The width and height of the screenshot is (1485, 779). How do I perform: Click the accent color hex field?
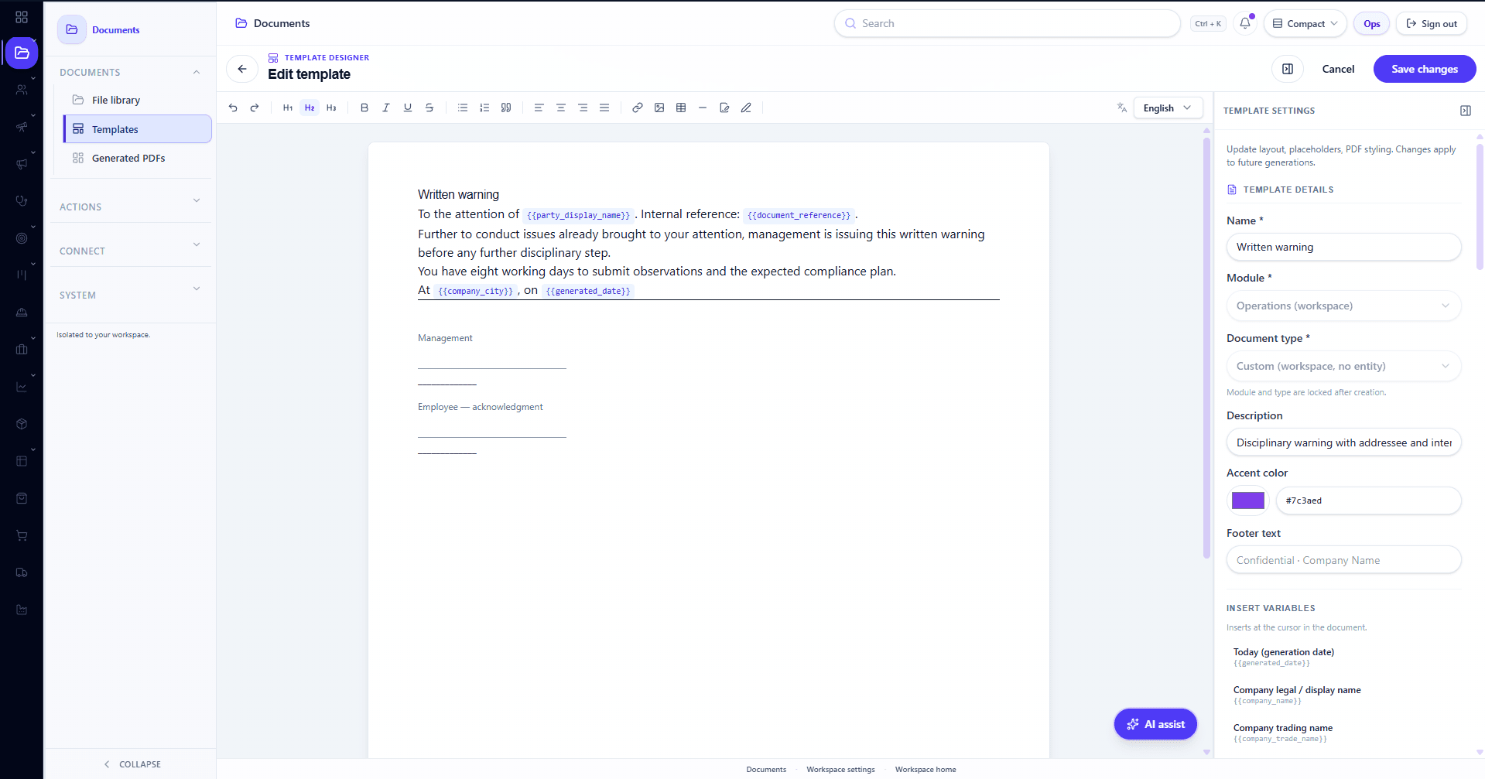(x=1368, y=501)
